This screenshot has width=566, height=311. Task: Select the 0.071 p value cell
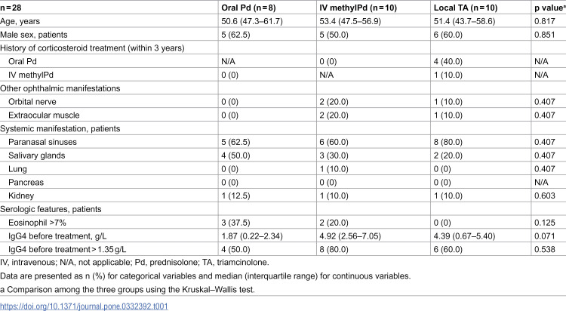[x=545, y=236]
